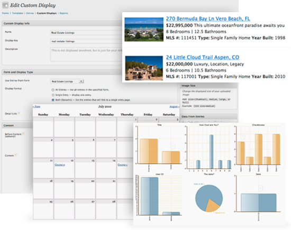Click the Vero Beach oceanfront property thumbnail
Screen dimensions: 291x230
[x=144, y=29]
